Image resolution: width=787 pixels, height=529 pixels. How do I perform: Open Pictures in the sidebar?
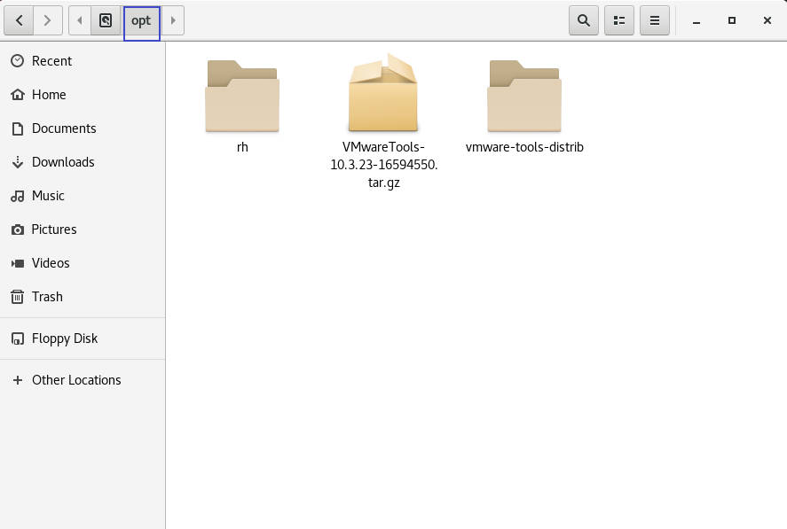(83, 229)
